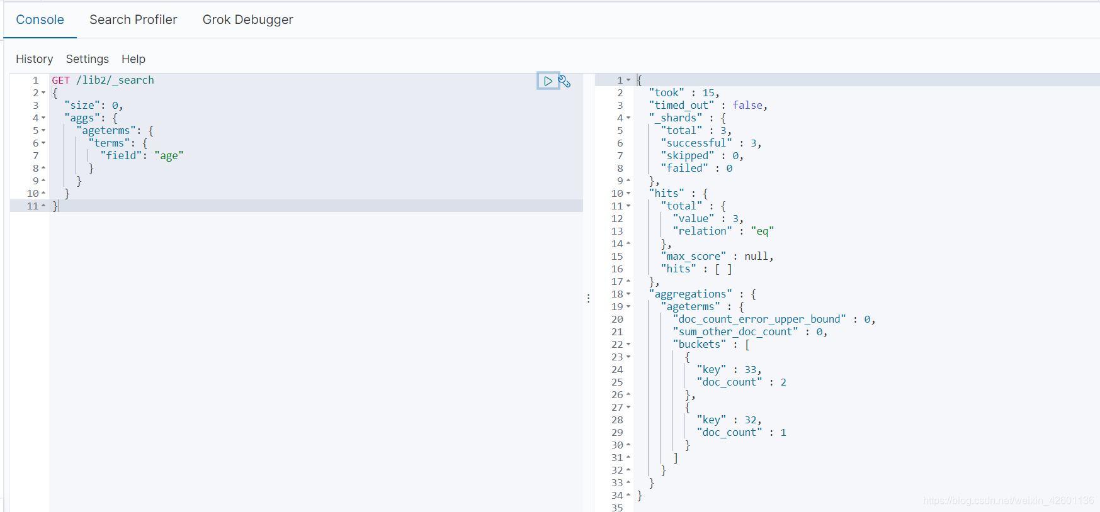Open the History panel
Viewport: 1100px width, 512px height.
34,59
